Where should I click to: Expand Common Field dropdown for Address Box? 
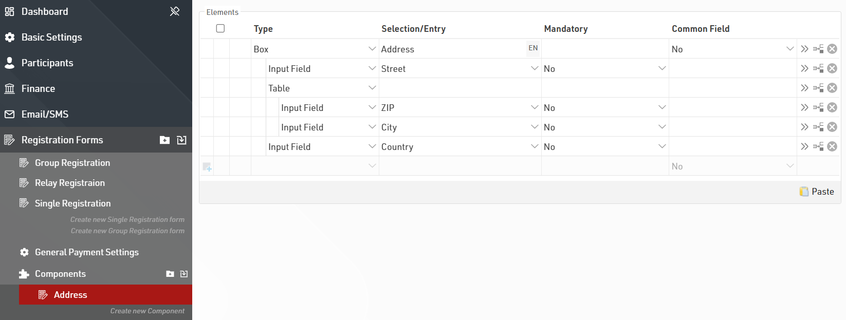coord(789,49)
